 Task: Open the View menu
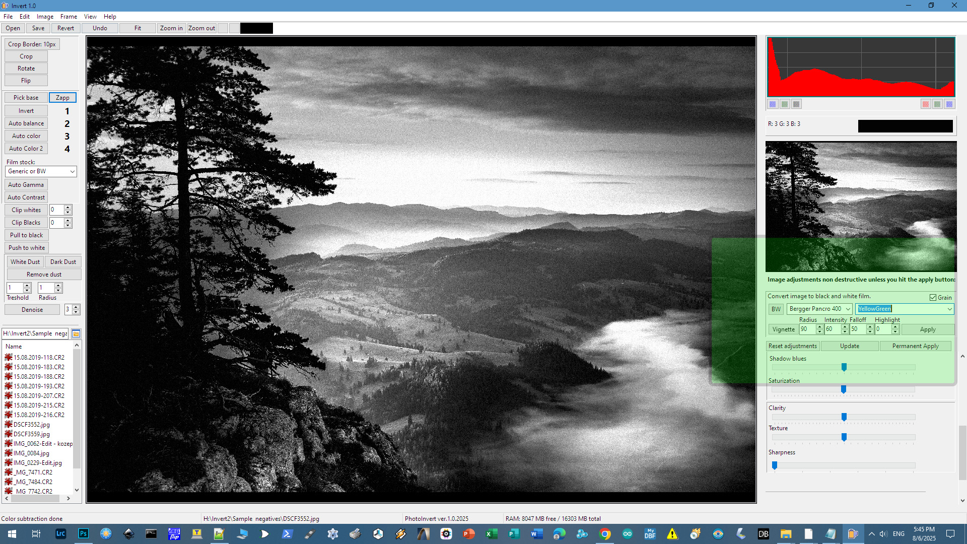coord(90,17)
